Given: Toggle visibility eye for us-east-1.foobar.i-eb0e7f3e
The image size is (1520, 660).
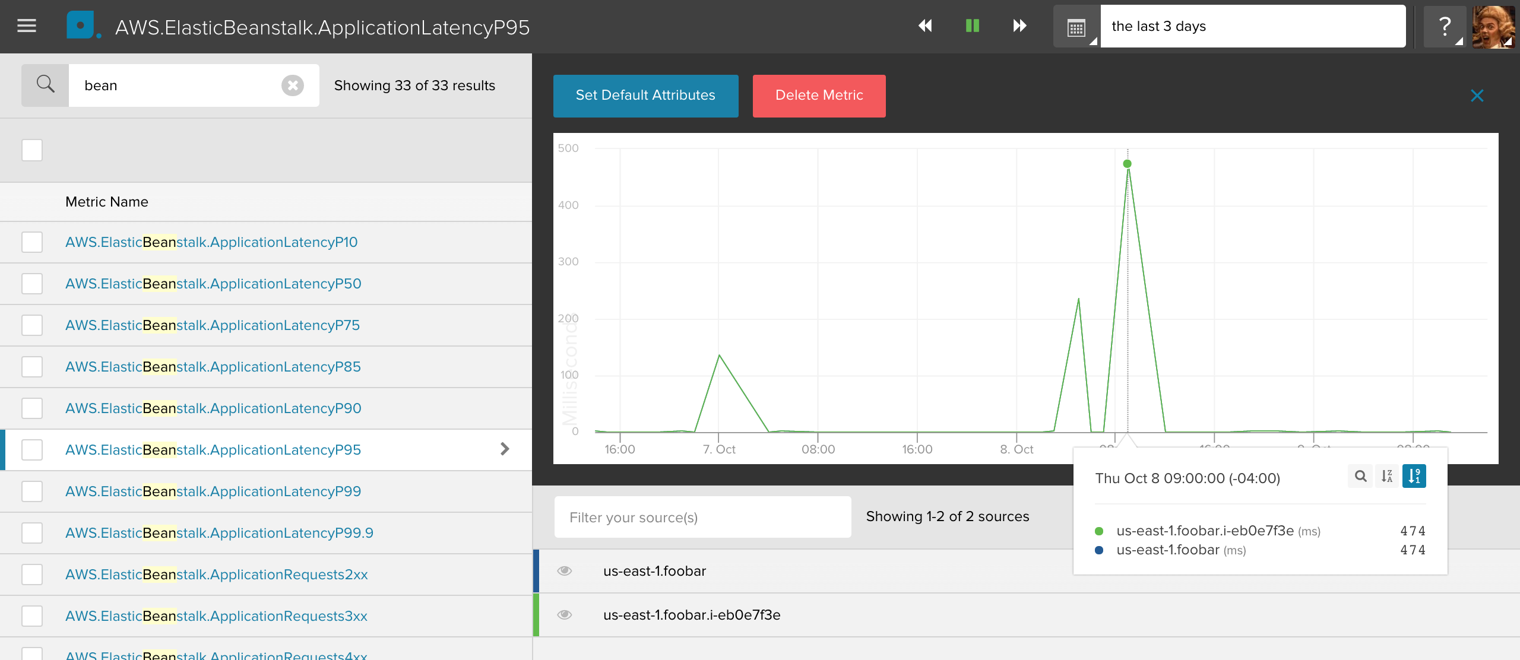Looking at the screenshot, I should (x=565, y=615).
